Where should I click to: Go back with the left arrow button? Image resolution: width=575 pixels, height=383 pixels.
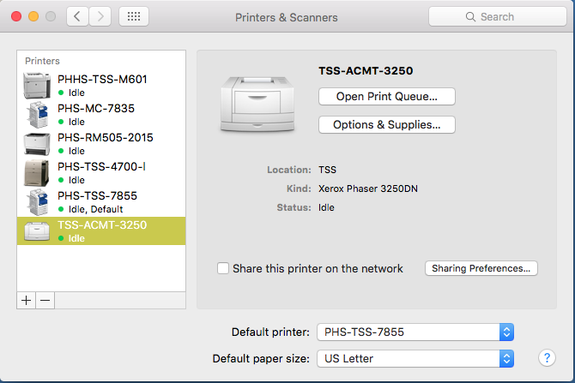78,16
